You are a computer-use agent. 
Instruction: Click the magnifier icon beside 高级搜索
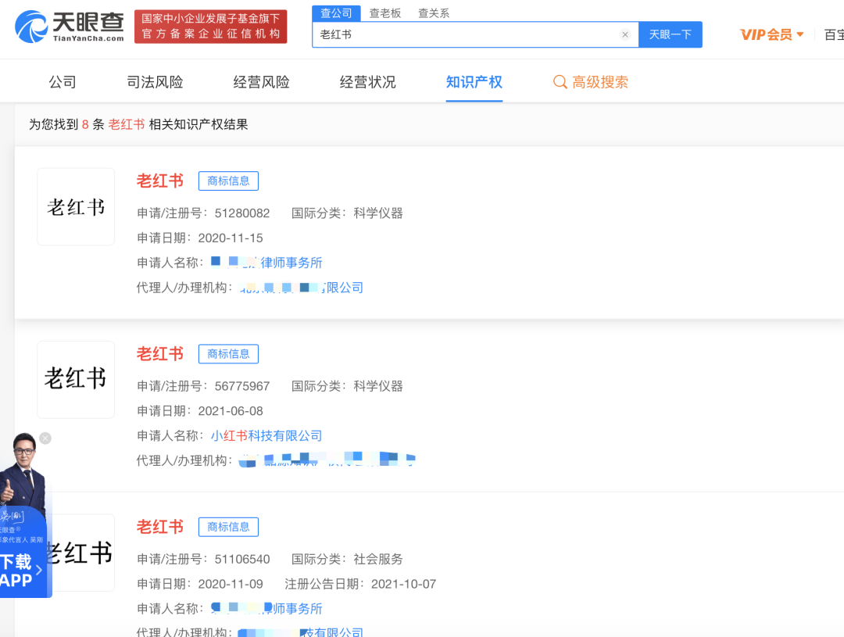560,81
